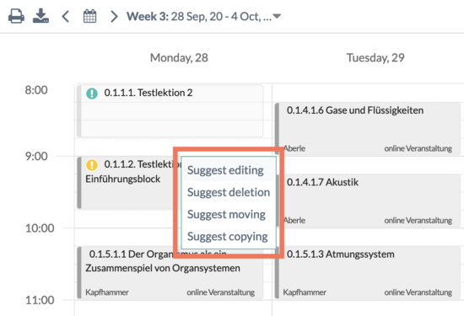Viewport: 464px width, 316px height.
Task: Click the Monday, 28 column header
Action: (x=179, y=57)
